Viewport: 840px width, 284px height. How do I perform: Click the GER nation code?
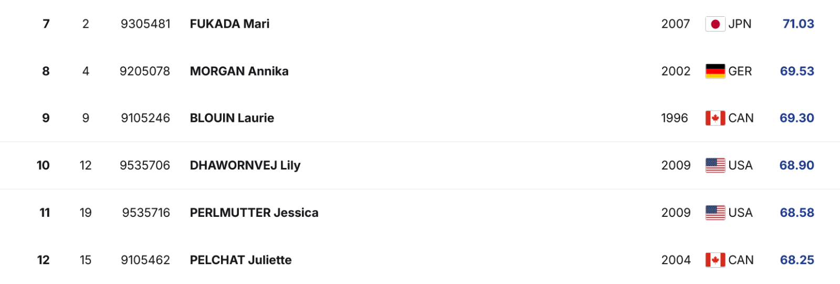click(740, 71)
